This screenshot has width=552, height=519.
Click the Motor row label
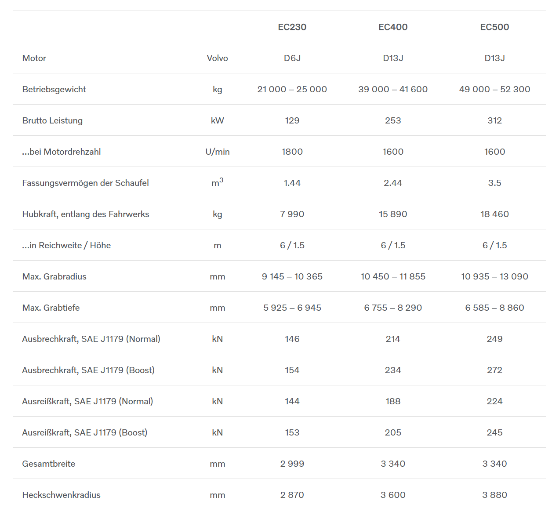34,58
